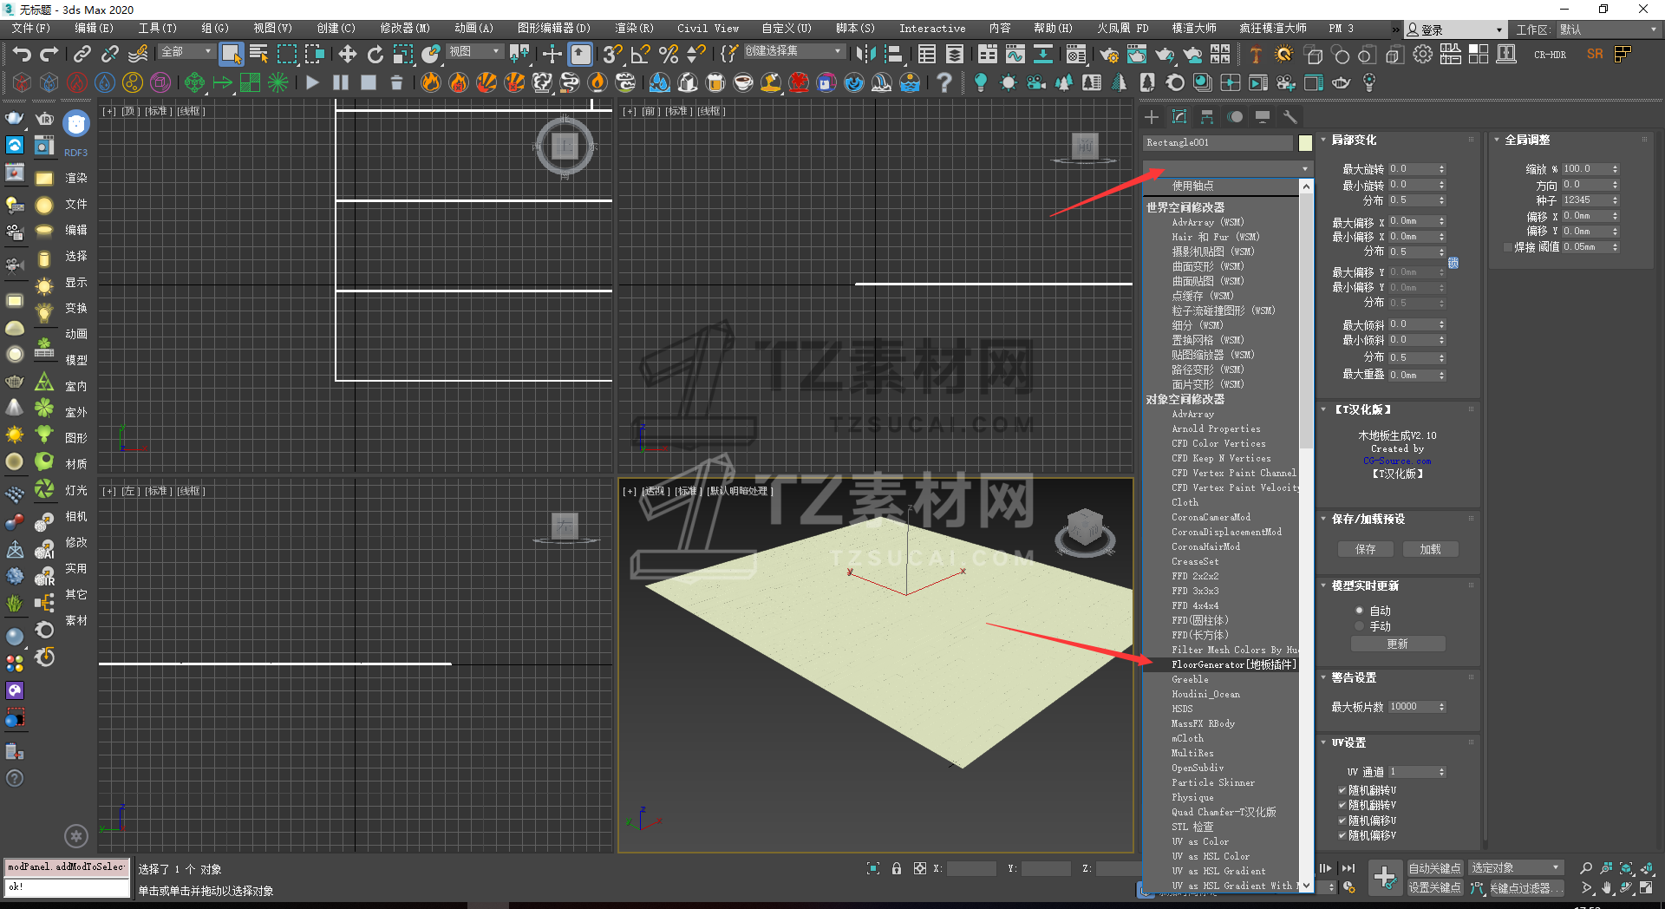Screen dimensions: 1665x909
Task: Open the Render Setup teapot icon
Action: pyautogui.click(x=1108, y=54)
